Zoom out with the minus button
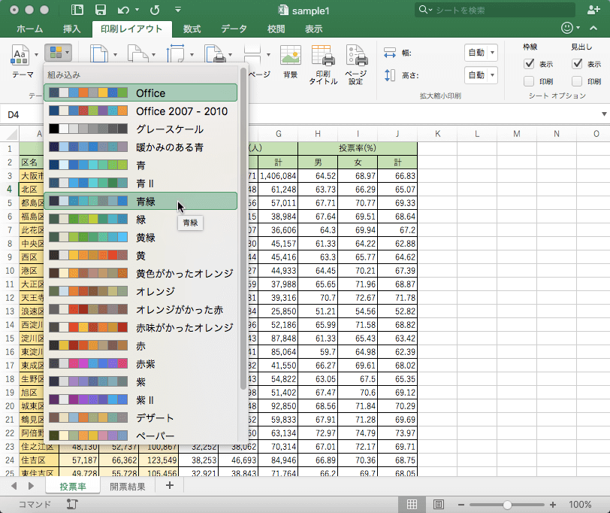Image resolution: width=610 pixels, height=513 pixels. [461, 505]
